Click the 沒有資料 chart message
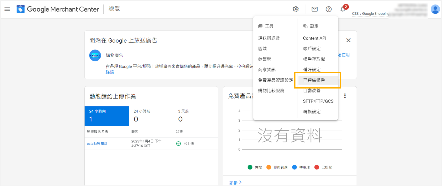The width and height of the screenshot is (442, 186). click(290, 135)
